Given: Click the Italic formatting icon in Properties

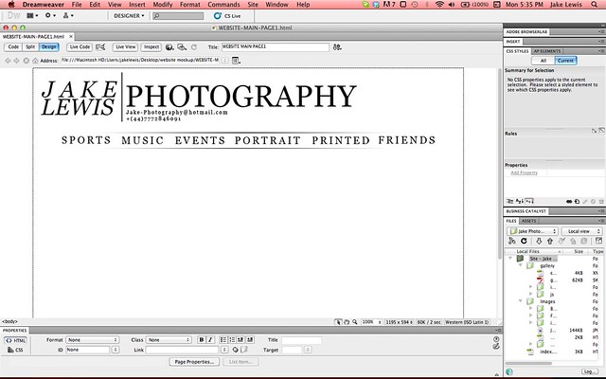Looking at the screenshot, I should (211, 339).
